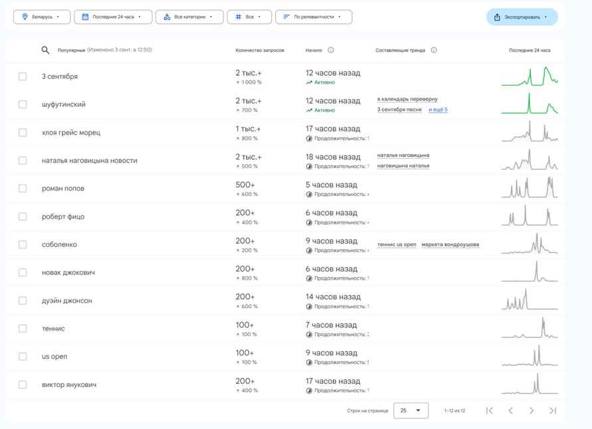Select the checkbox next to соболенко
This screenshot has height=429, width=592.
(23, 244)
